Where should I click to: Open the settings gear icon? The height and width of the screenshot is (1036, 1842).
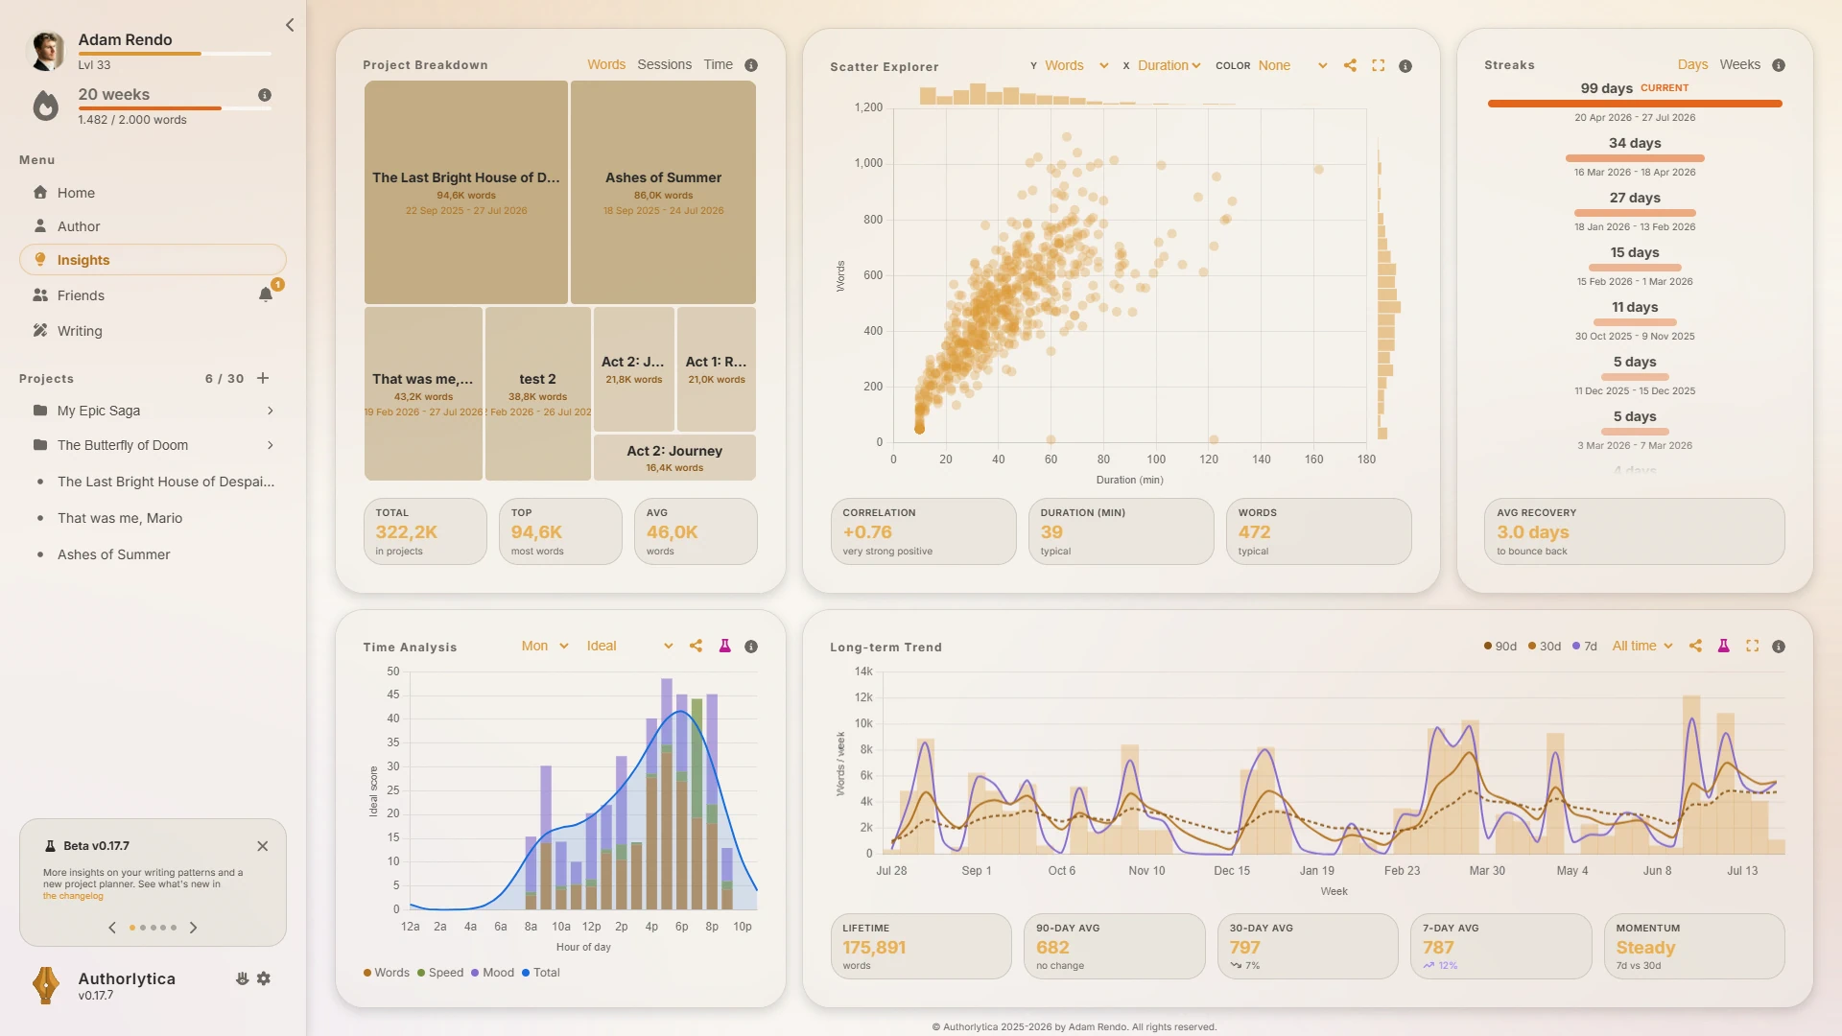tap(264, 978)
